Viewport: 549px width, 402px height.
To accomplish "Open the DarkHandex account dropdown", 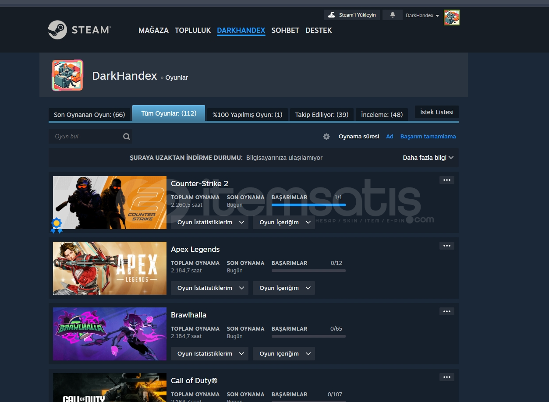I will [422, 15].
